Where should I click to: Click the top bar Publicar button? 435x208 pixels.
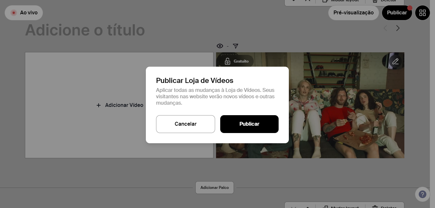pos(397,13)
